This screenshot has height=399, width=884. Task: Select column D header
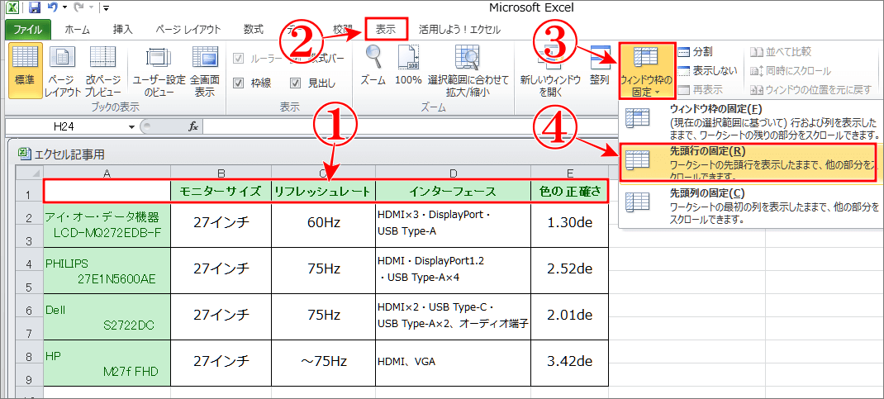(x=453, y=173)
